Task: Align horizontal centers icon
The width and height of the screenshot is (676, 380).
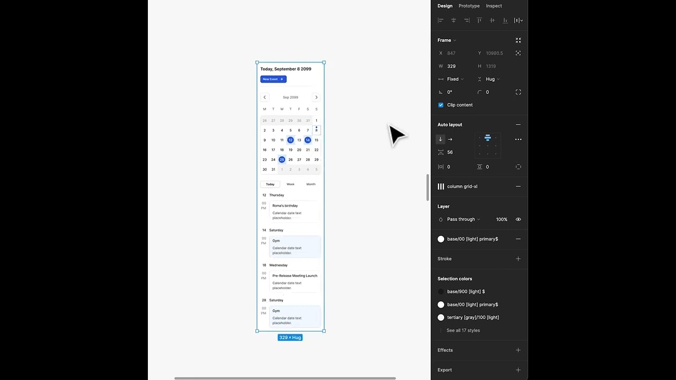Action: [x=453, y=20]
